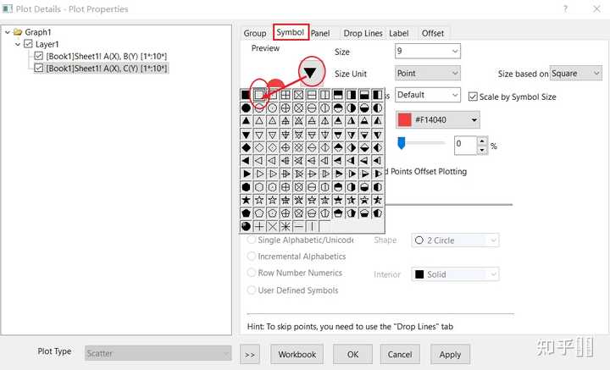Select the solid diamond symbol

[246, 147]
